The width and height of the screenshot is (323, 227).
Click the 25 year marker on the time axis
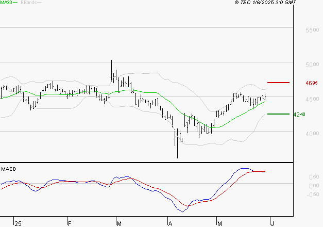[x=19, y=223]
